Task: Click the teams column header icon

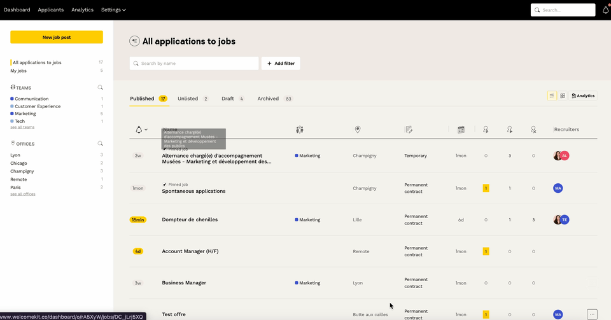Action: [300, 130]
